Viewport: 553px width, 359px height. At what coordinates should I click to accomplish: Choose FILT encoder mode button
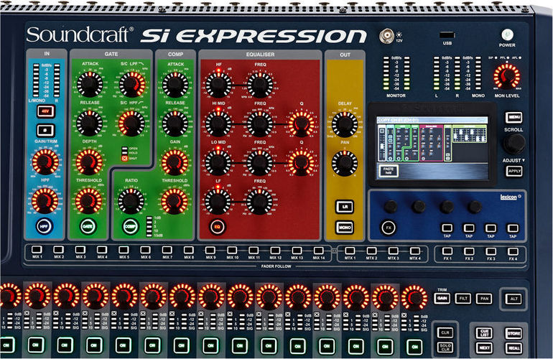click(463, 299)
